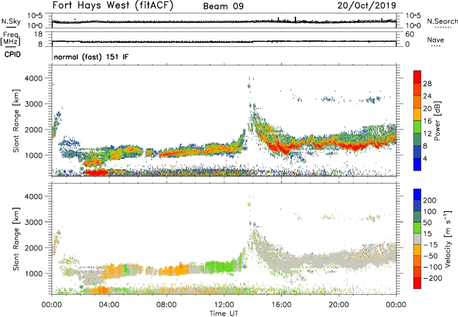The width and height of the screenshot is (458, 317).
Task: Click the blue top segment of the velocity colorbar
Action: (x=417, y=195)
